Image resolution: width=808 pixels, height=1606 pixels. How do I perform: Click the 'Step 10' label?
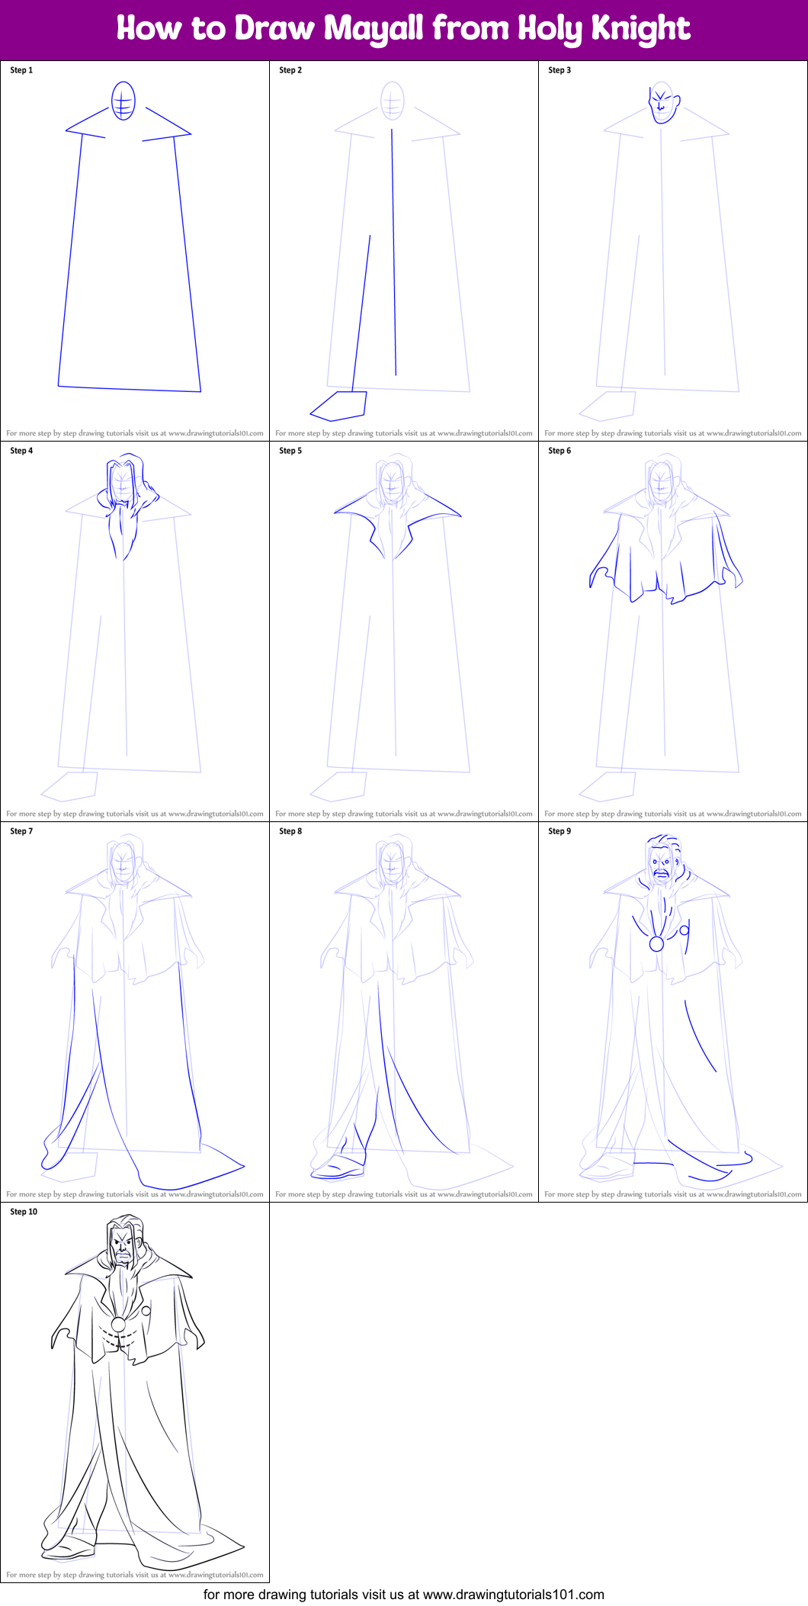(24, 1212)
